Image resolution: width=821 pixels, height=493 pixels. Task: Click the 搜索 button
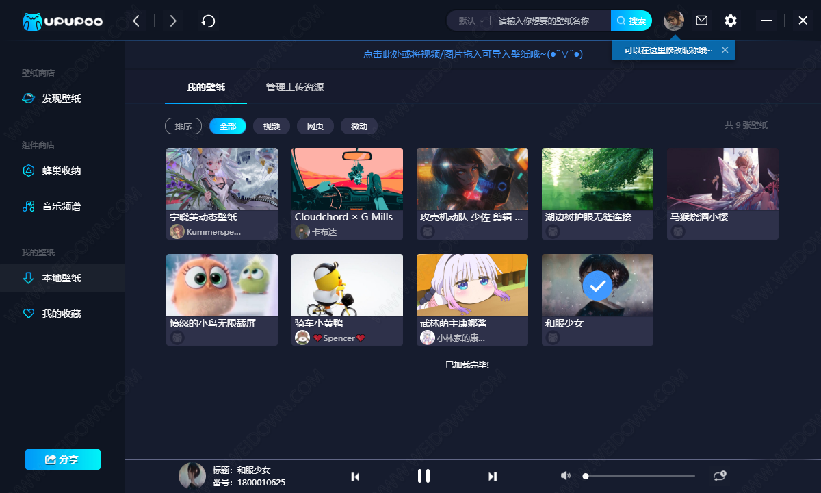(631, 21)
